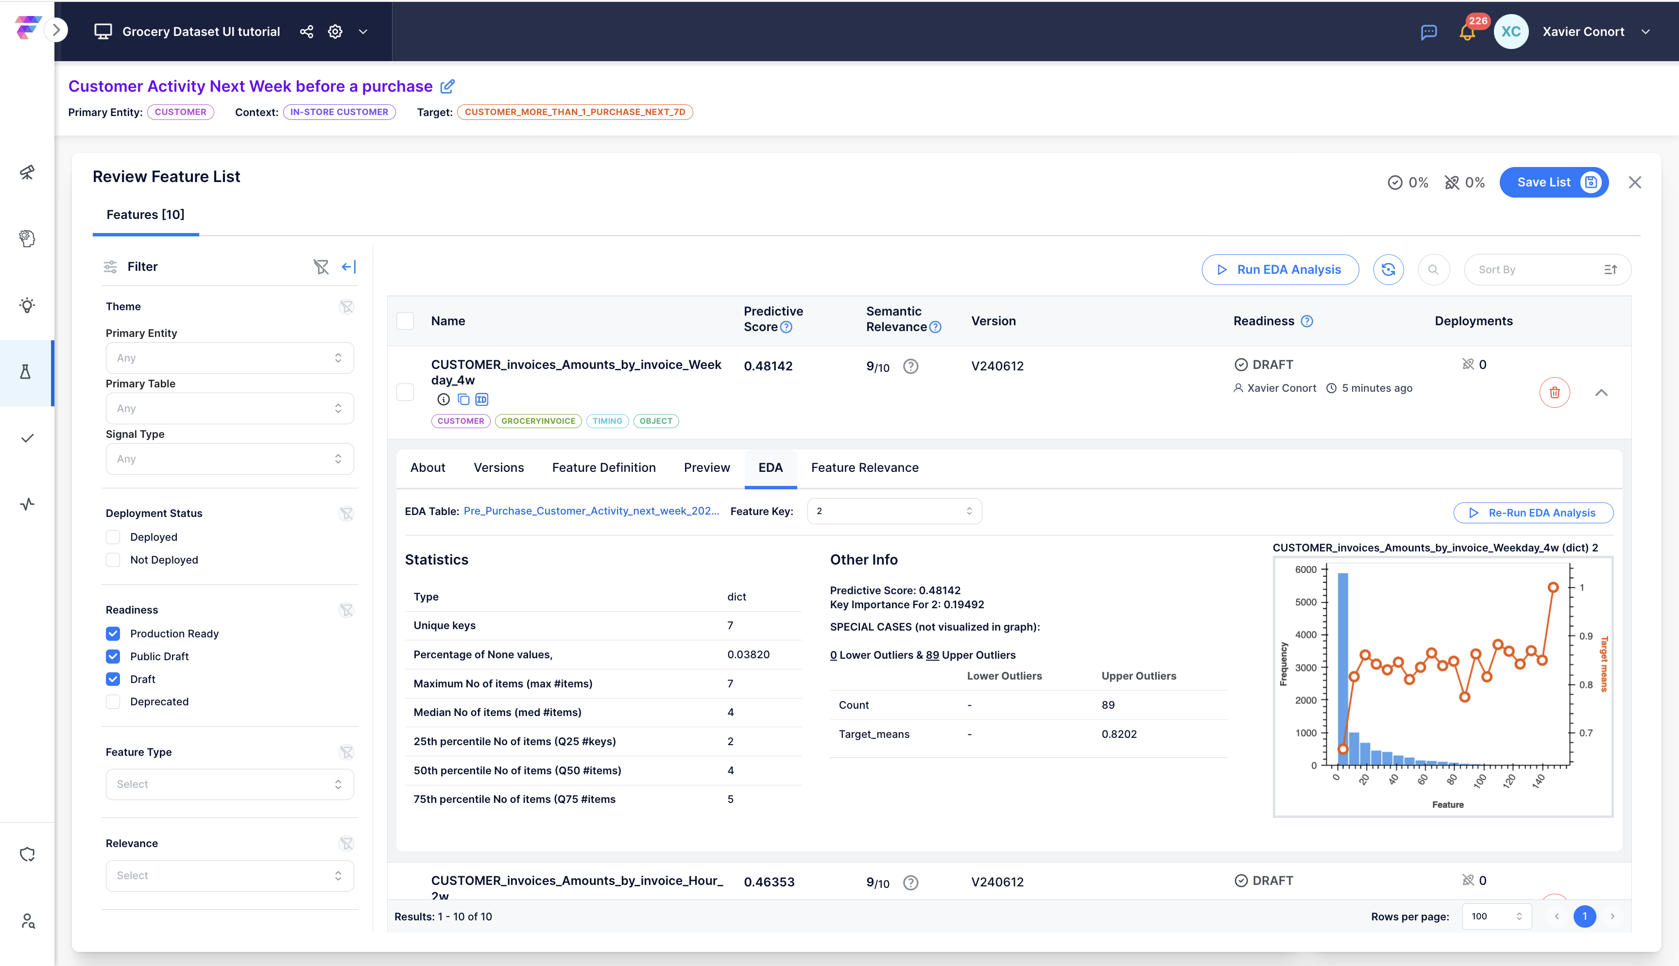This screenshot has width=1679, height=966.
Task: Clear all filters funnel icon
Action: (x=321, y=266)
